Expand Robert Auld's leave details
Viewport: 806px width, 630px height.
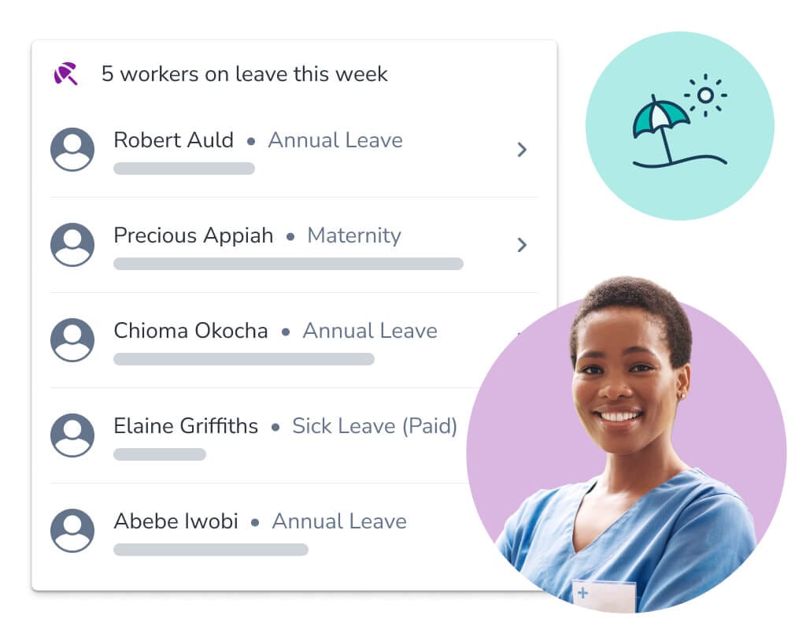(x=522, y=150)
